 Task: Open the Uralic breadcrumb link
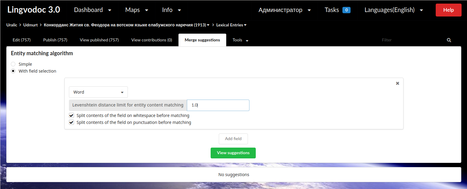point(12,25)
